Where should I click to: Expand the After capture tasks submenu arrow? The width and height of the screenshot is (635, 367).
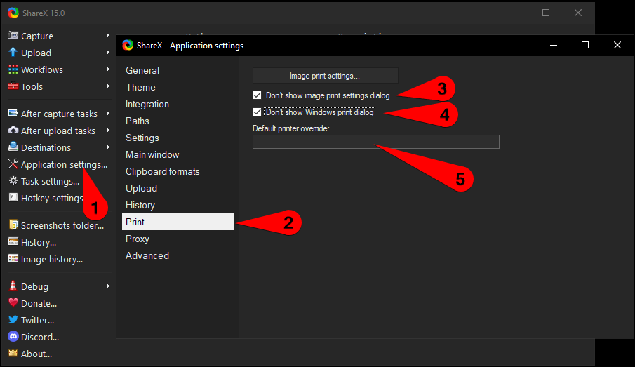point(108,114)
